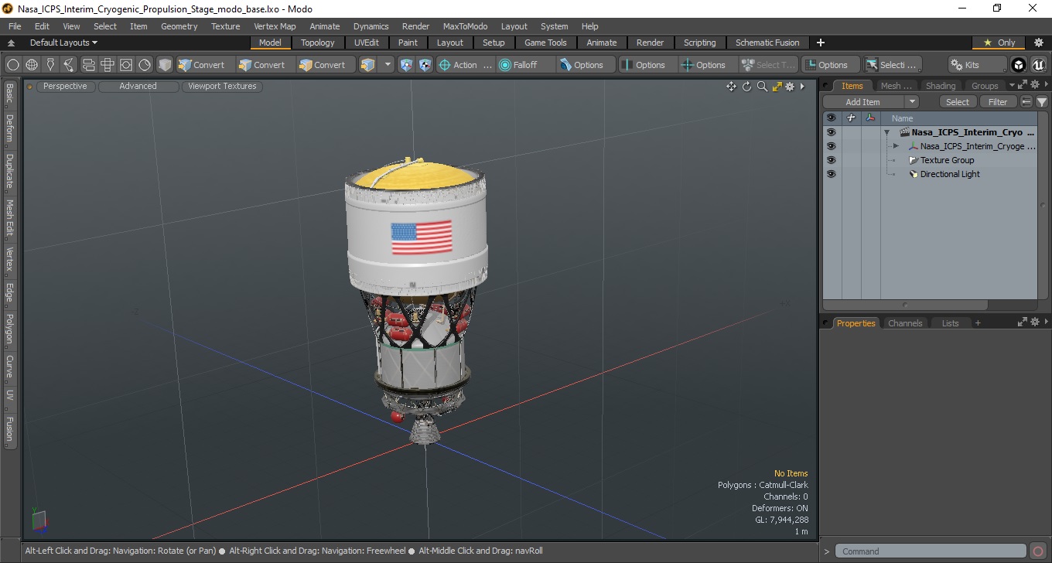Open layout settings gear at top right

(1039, 43)
